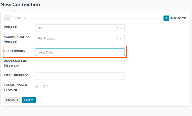Viewport: 192px width, 116px height.
Task: Open the Protocol dropdown showing File
Action: [80, 28]
